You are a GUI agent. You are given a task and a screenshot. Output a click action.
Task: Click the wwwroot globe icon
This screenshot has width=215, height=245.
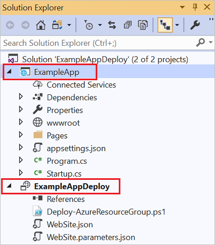click(38, 122)
